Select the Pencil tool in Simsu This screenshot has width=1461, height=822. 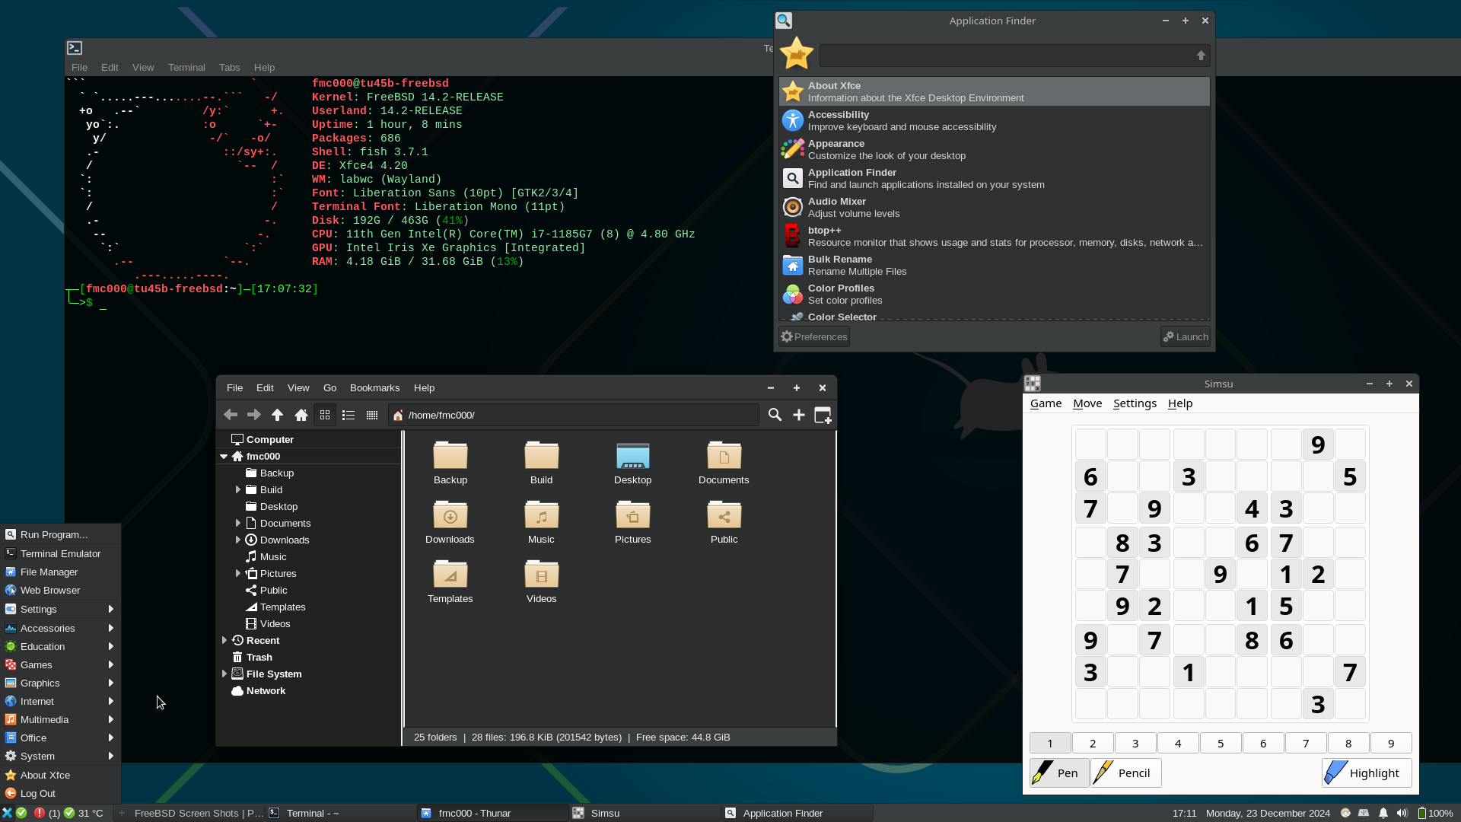pos(1124,773)
